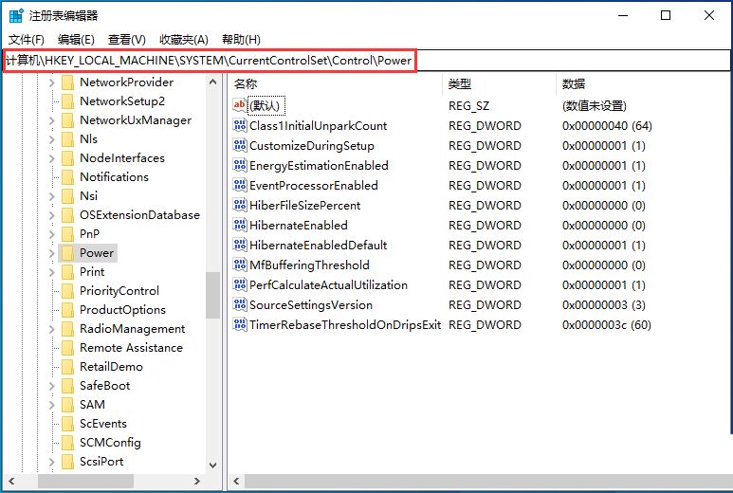733x493 pixels.
Task: Open the 收藏夹(A) menu
Action: tap(184, 39)
